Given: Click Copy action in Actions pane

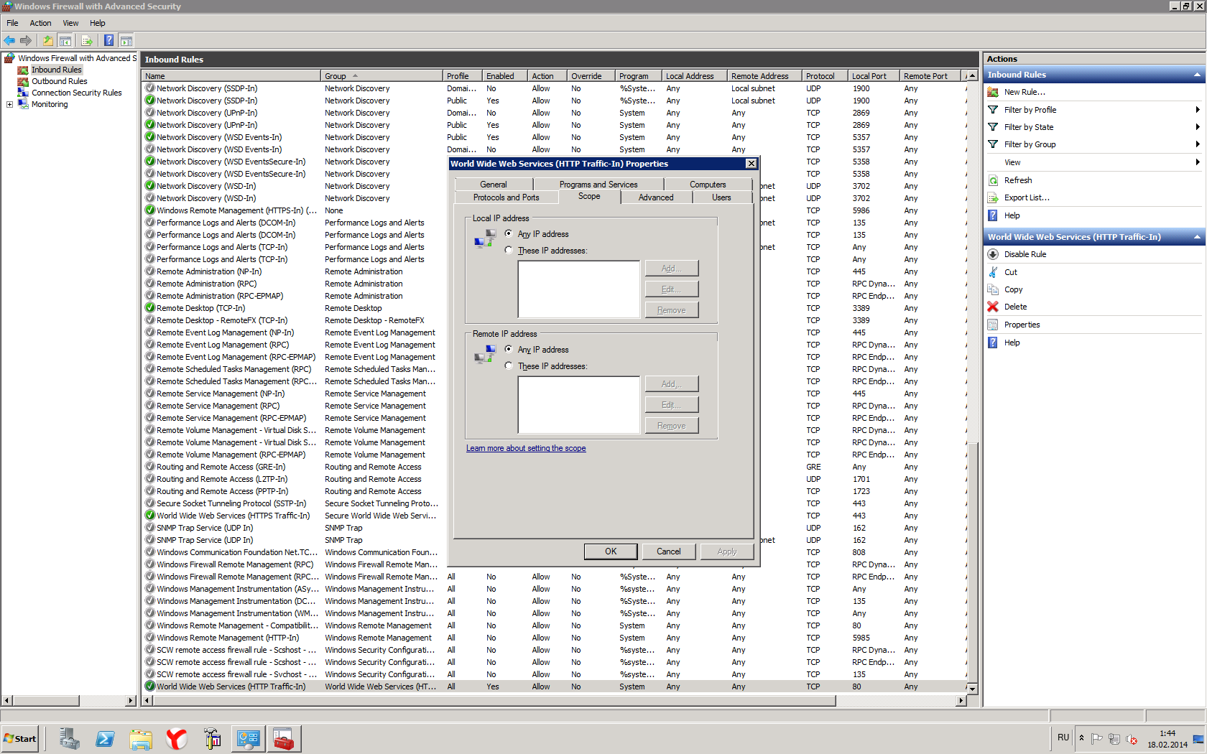Looking at the screenshot, I should pyautogui.click(x=1013, y=289).
